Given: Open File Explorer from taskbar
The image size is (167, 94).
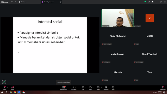Looking at the screenshot, I should (11, 92).
